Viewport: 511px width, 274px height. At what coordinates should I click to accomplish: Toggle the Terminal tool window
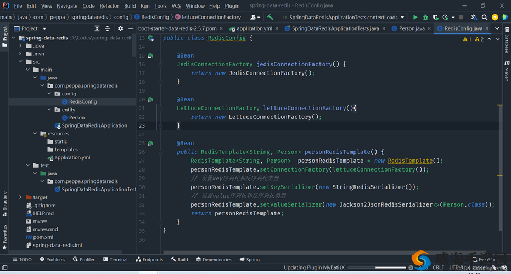tap(115, 259)
